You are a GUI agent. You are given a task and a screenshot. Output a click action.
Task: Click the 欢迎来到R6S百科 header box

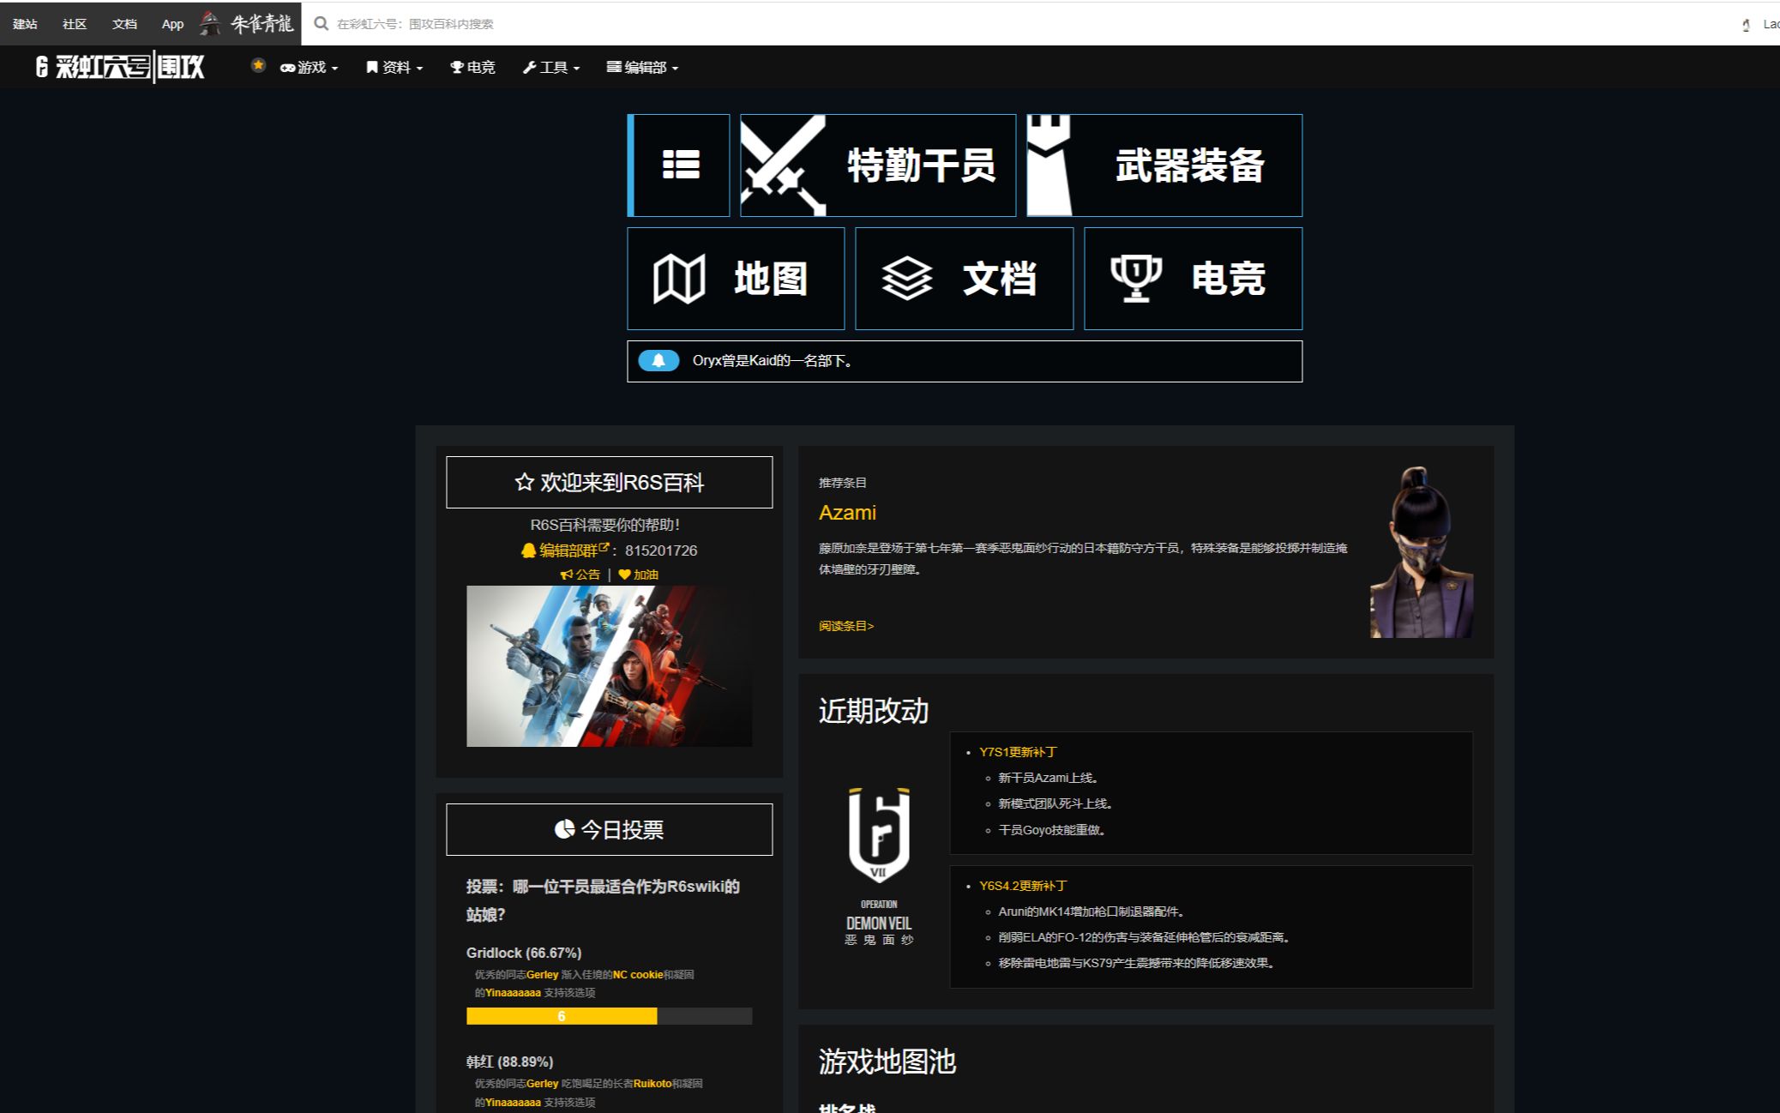609,482
